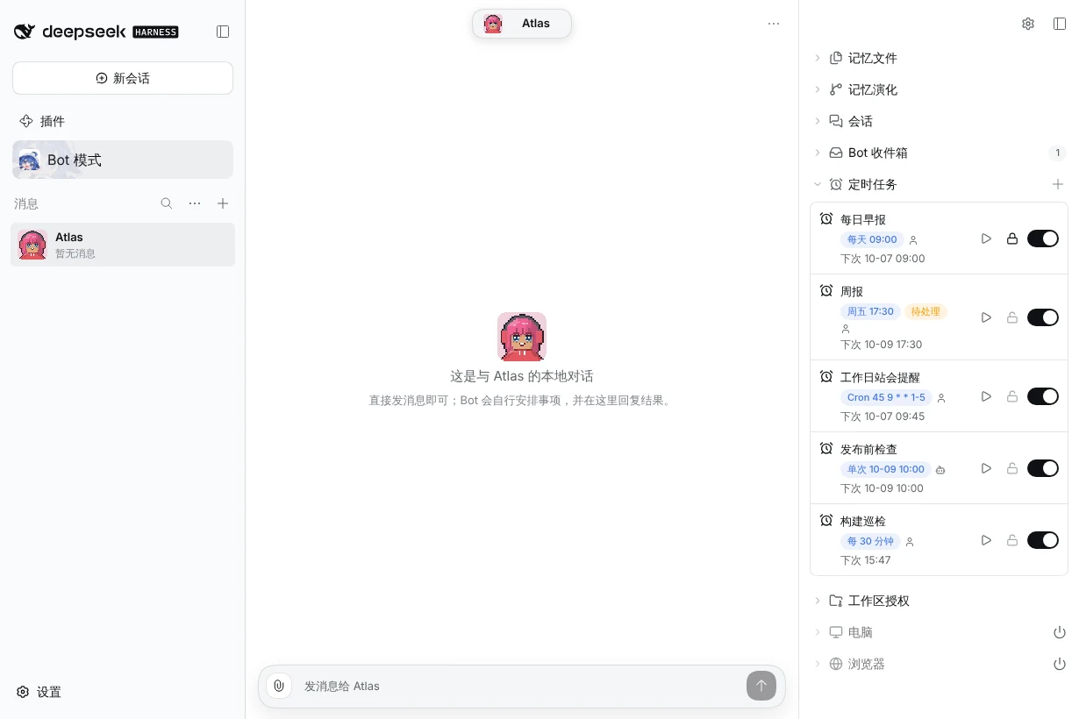1079x719 pixels.
Task: Click the HARNESS label badge
Action: 155,32
